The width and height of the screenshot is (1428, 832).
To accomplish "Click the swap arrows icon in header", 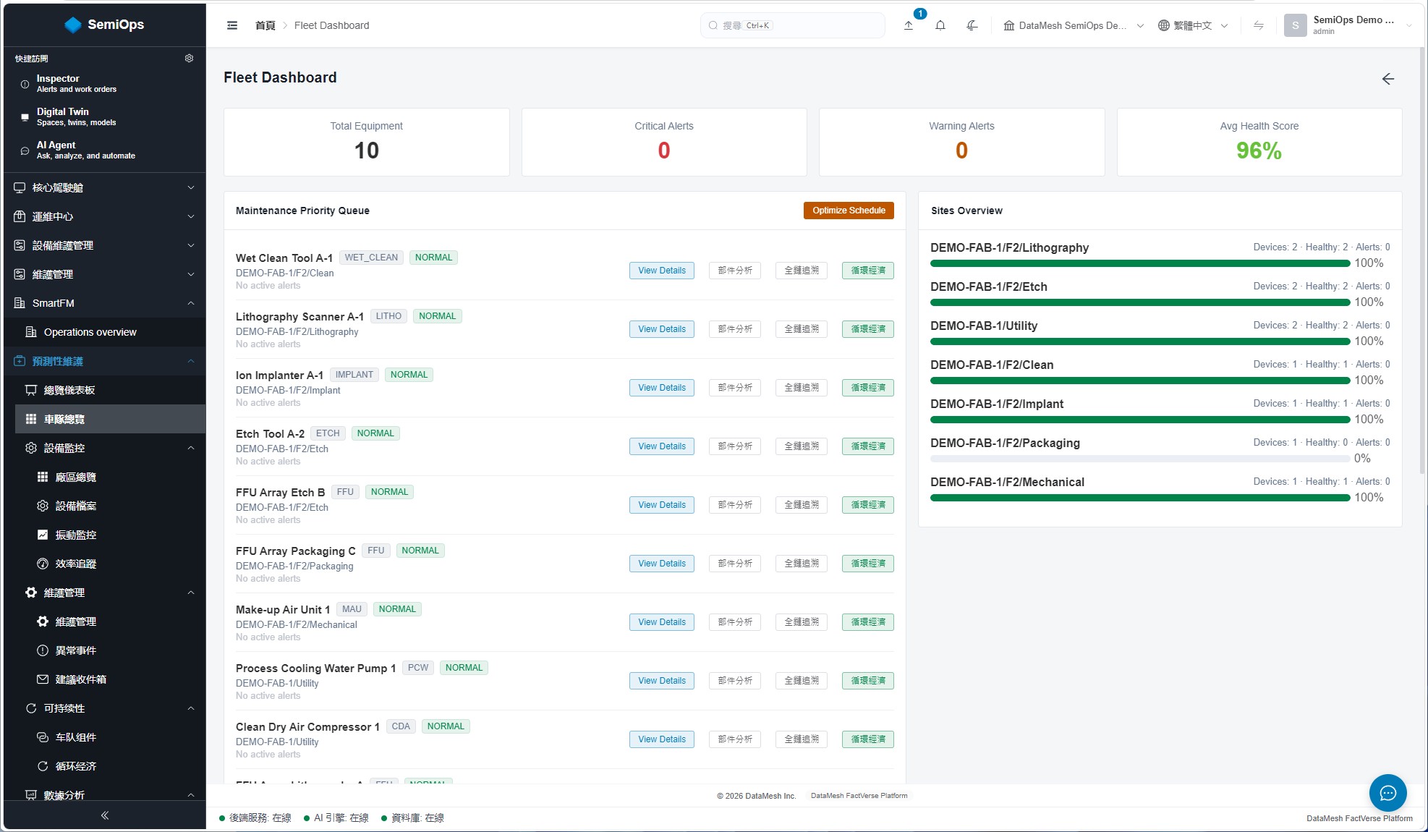I will 1259,25.
